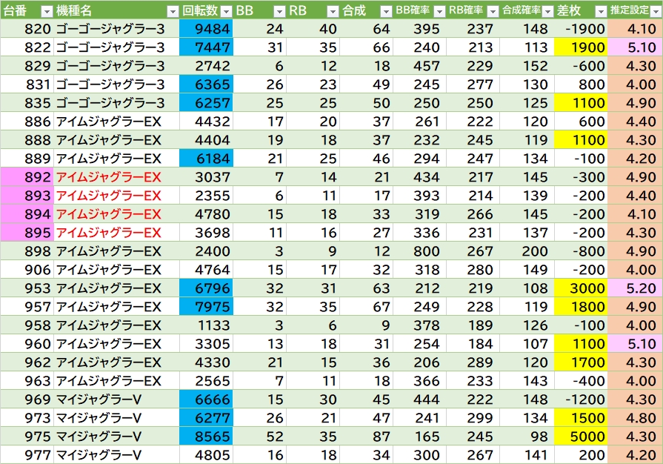Select 台番 cell 906
663x464 pixels.
(27, 270)
